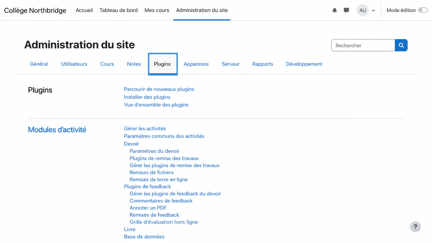This screenshot has height=243, width=432.
Task: Switch to the Notes tab
Action: point(134,64)
